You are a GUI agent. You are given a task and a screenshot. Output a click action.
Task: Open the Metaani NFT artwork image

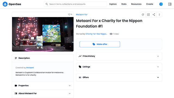pos(43,34)
